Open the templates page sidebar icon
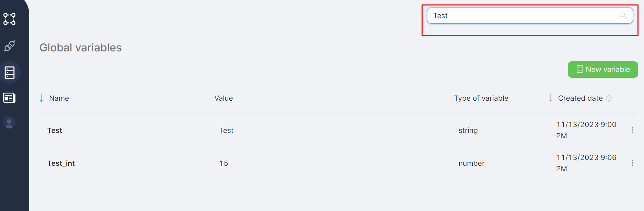Image resolution: width=644 pixels, height=211 pixels. click(x=10, y=98)
